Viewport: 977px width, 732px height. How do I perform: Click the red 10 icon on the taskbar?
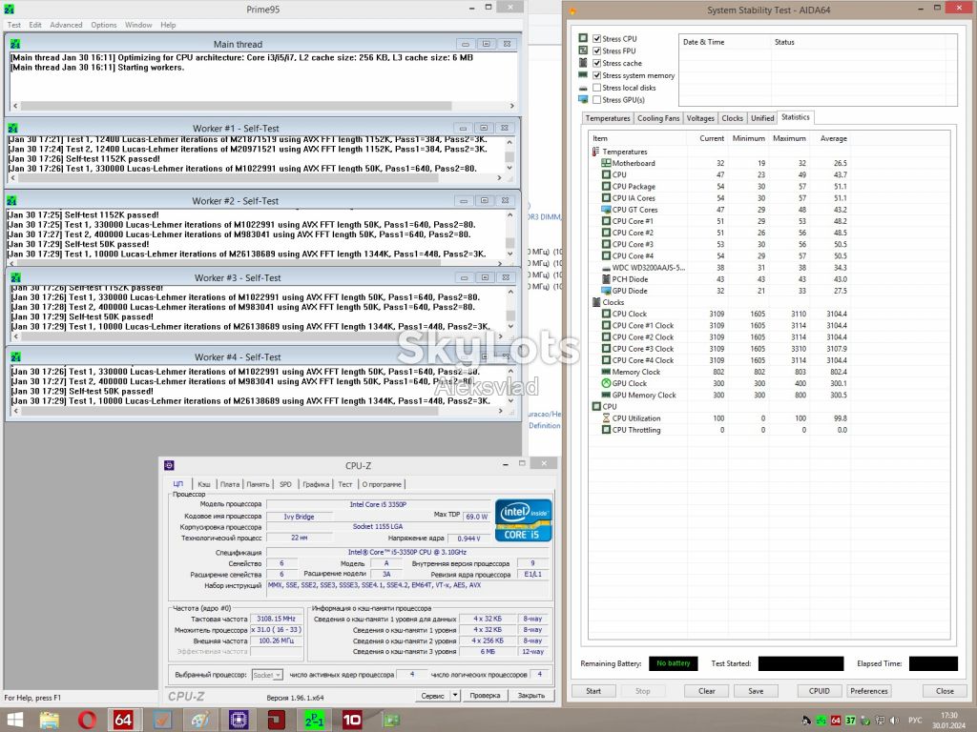(352, 721)
